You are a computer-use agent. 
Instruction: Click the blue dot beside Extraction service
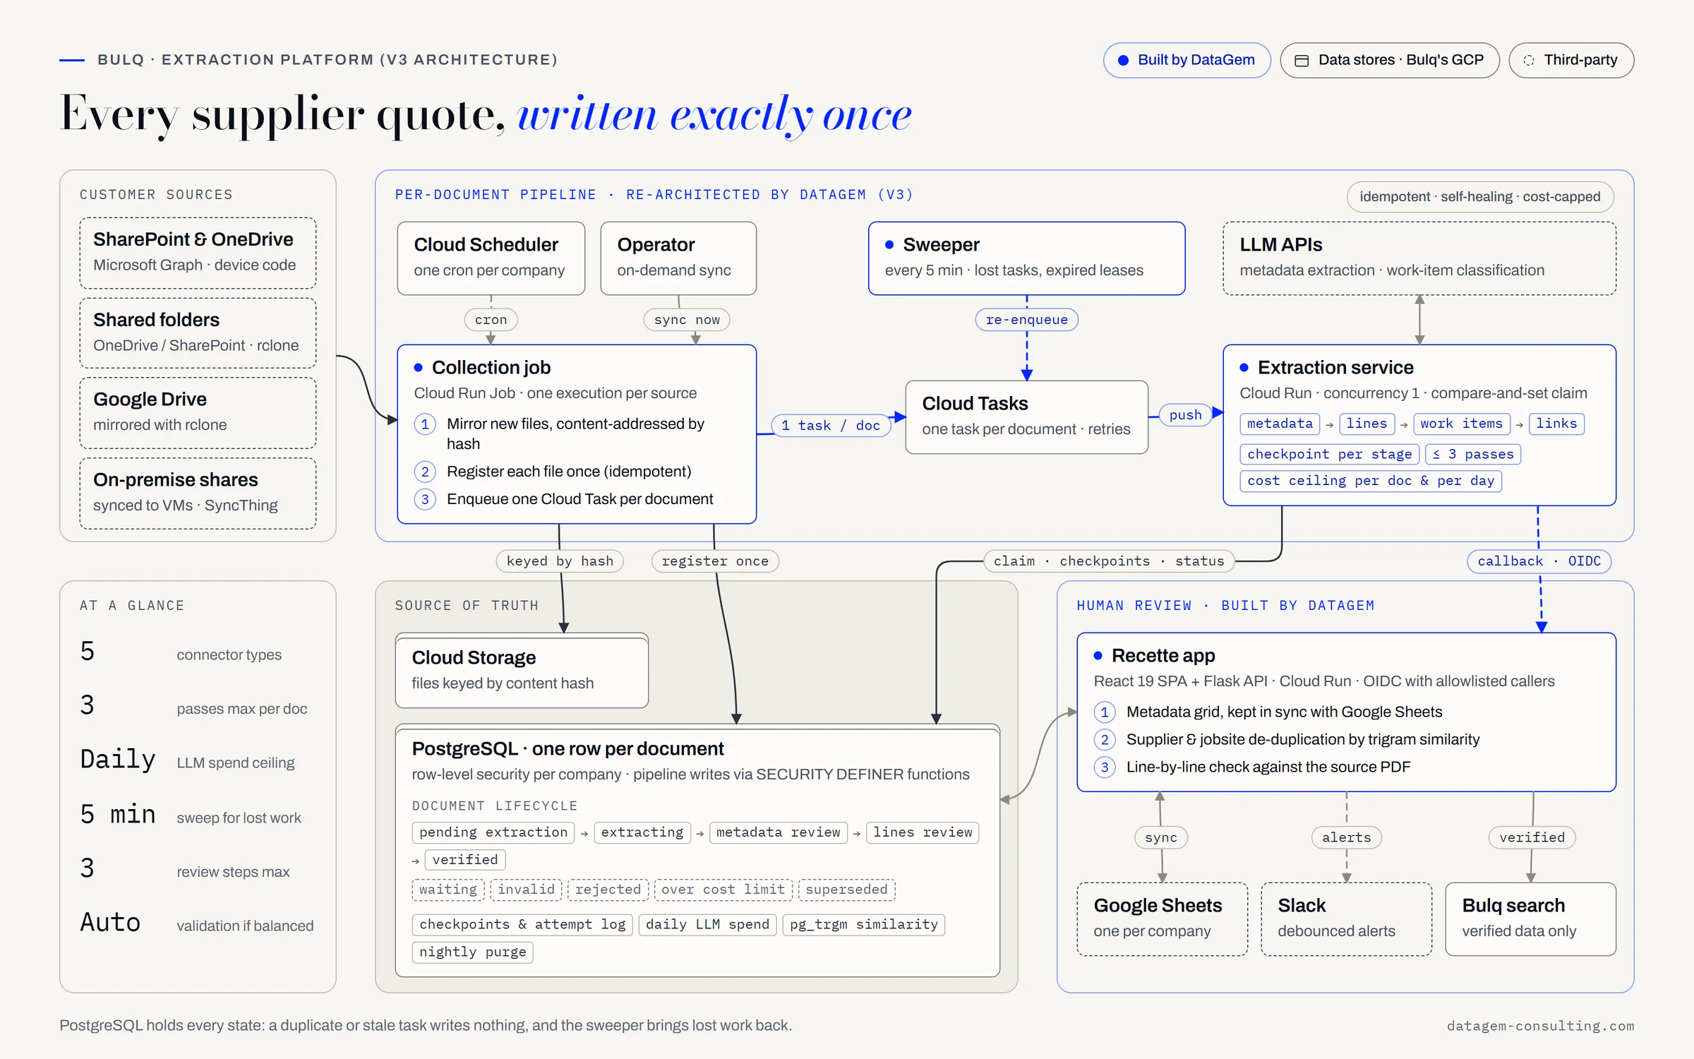pos(1244,367)
